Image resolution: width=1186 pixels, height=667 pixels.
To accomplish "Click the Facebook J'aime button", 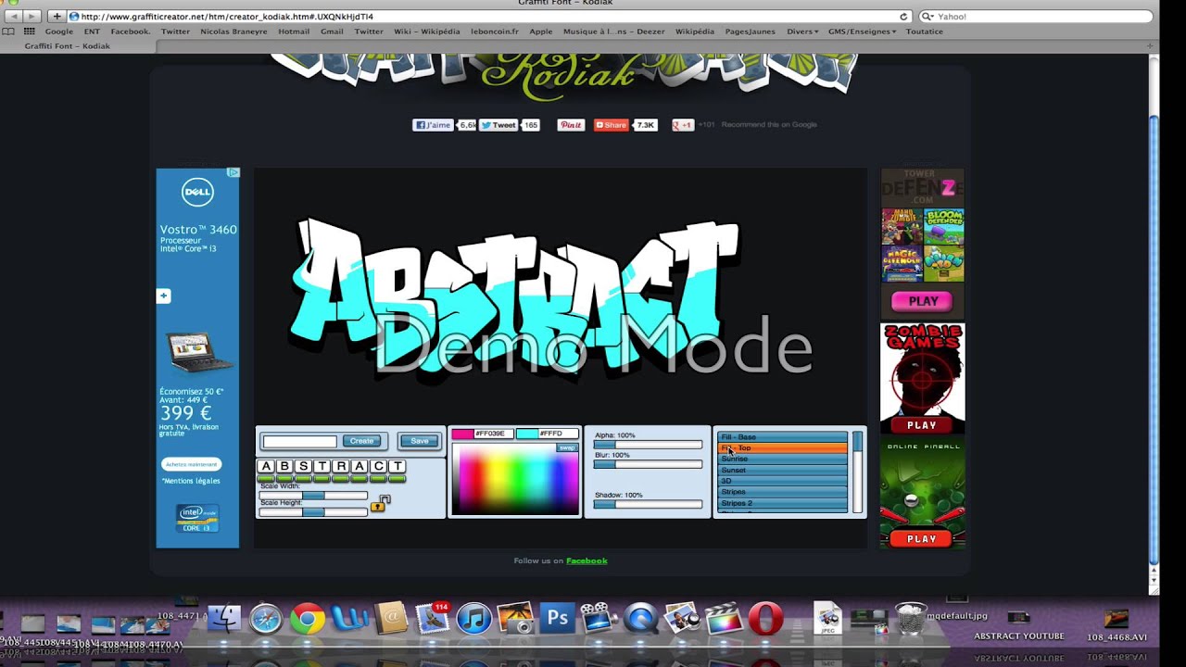I will (x=434, y=125).
